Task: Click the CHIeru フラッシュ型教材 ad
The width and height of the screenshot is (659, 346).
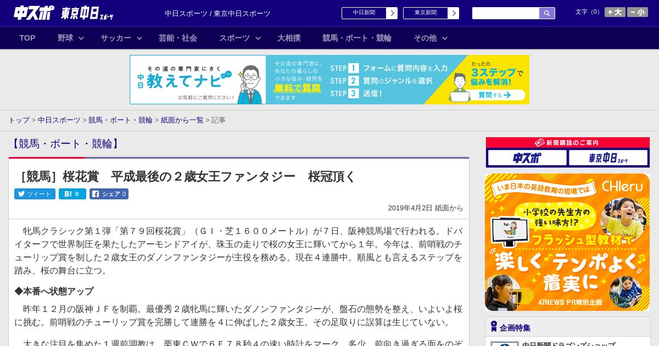Action: click(567, 242)
